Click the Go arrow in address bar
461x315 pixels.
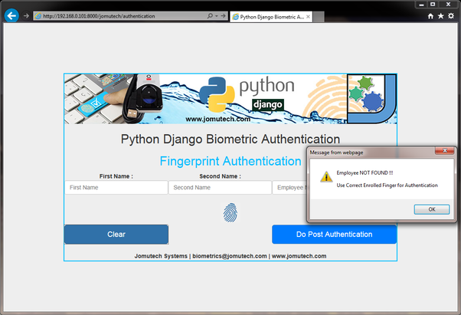click(224, 16)
